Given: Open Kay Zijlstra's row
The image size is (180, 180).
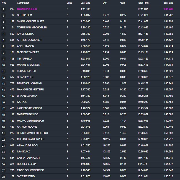Looking at the screenshot, I should tap(26, 34).
